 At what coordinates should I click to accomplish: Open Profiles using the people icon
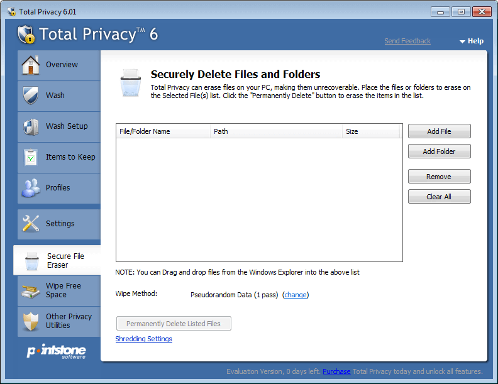pos(31,188)
